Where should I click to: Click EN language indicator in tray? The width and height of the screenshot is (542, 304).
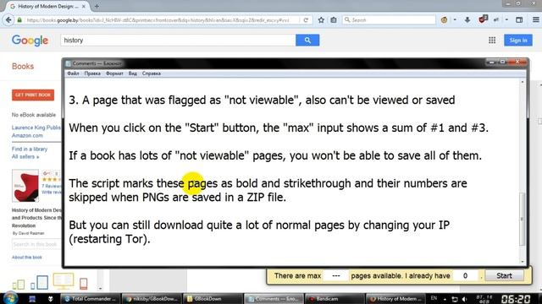coord(434,298)
